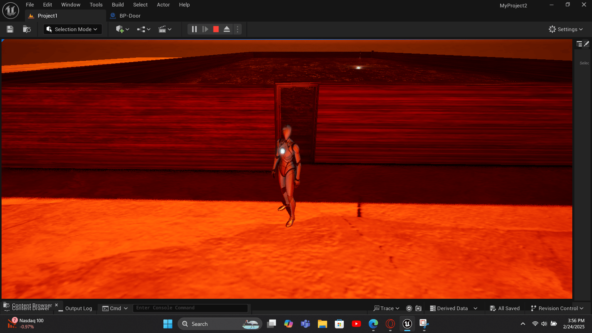Open the Output Log
The height and width of the screenshot is (333, 592).
75,308
